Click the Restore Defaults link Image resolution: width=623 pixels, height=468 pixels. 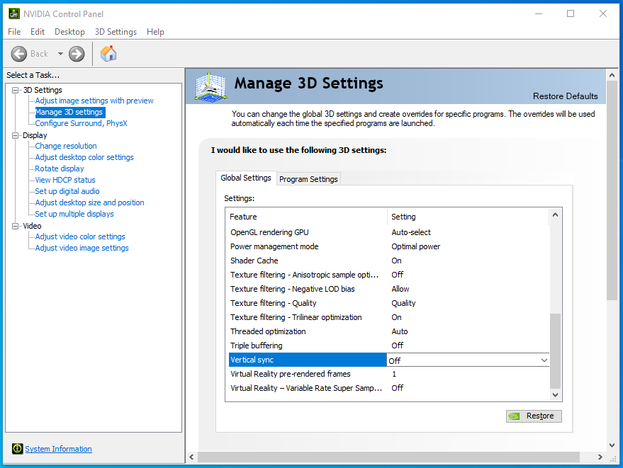coord(565,96)
